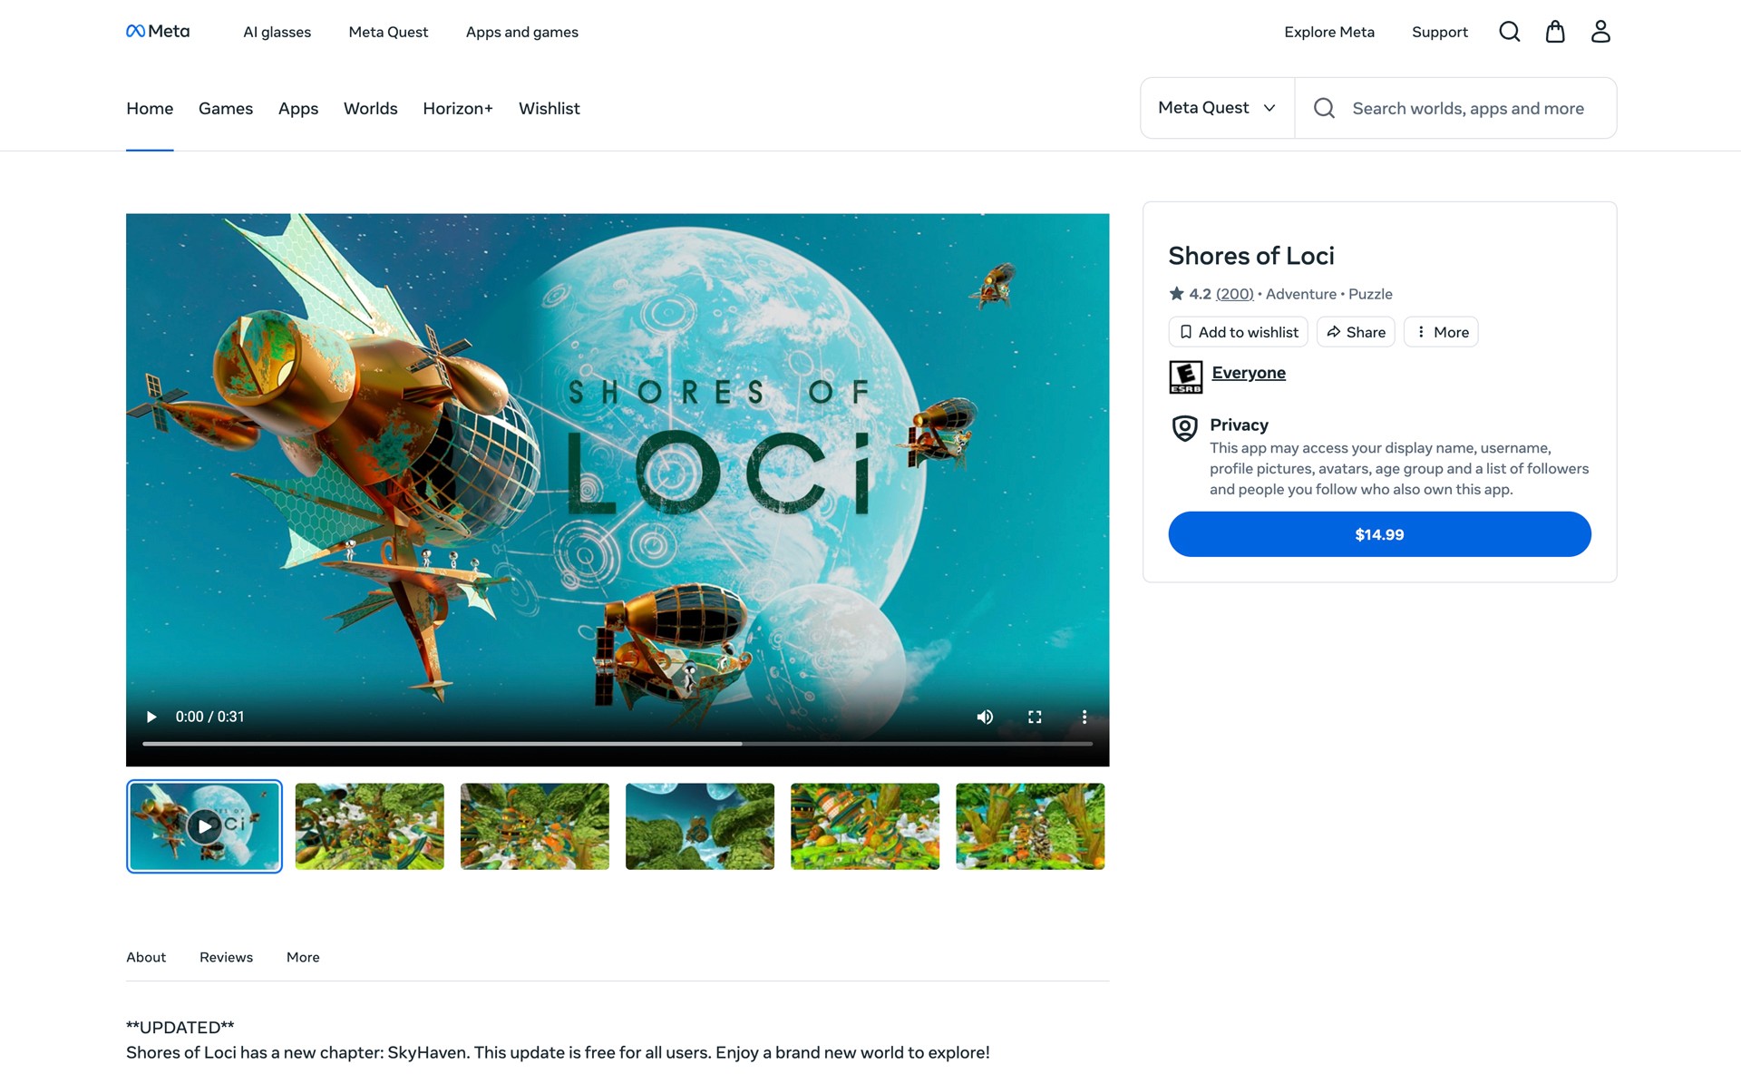Click the Privacy shield icon
The width and height of the screenshot is (1741, 1074).
[x=1184, y=427]
